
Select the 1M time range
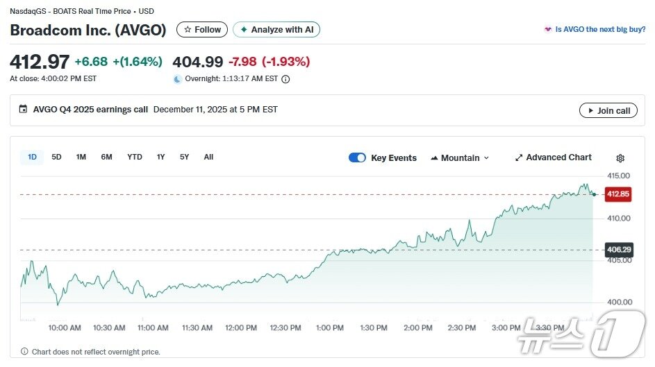81,157
